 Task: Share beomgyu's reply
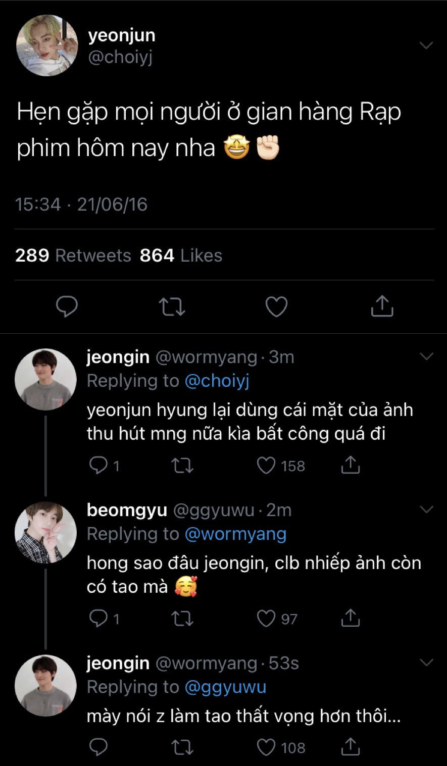click(350, 619)
